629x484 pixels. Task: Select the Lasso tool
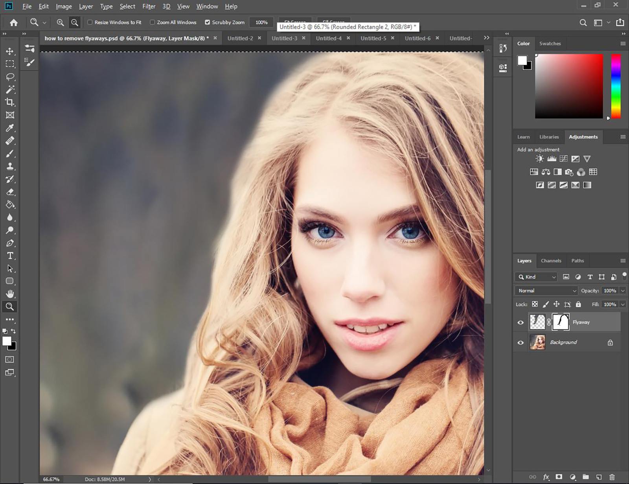(10, 77)
